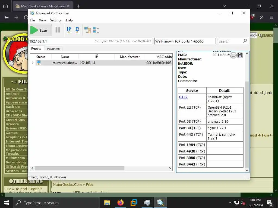Switch to the Results tab
Viewport: 278px width, 208px height.
click(x=36, y=48)
